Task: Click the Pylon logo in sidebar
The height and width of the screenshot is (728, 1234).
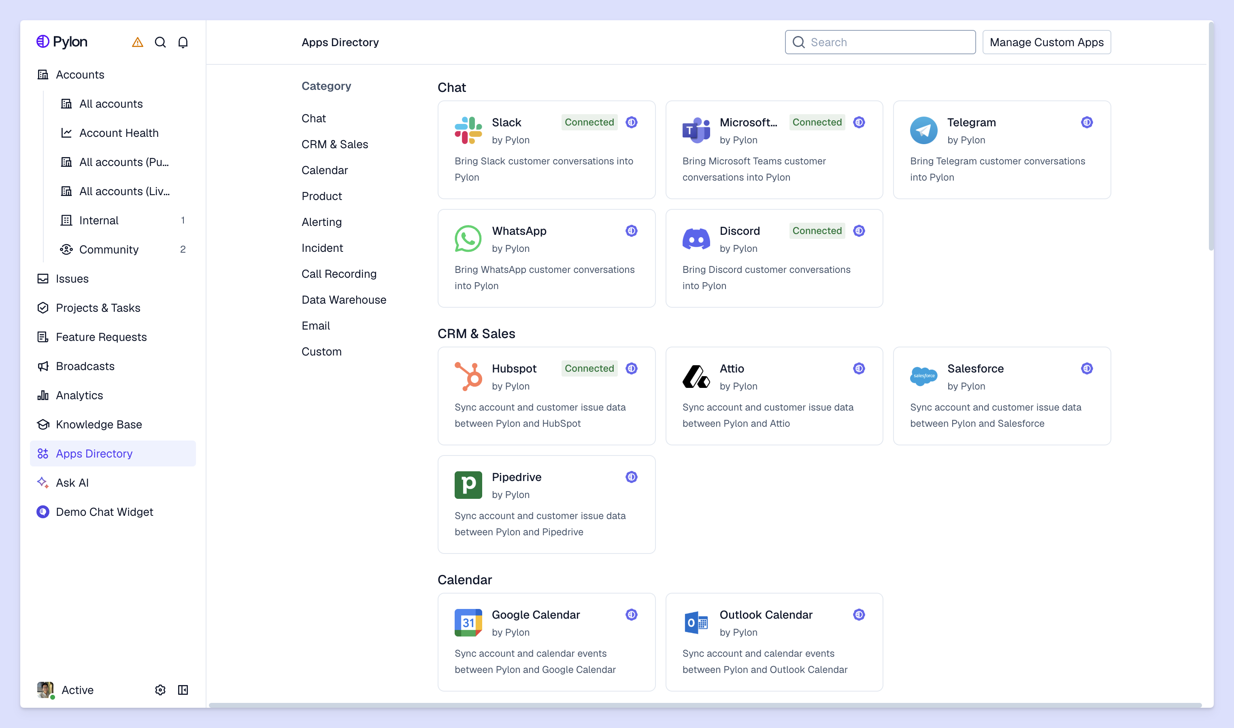Action: click(62, 42)
